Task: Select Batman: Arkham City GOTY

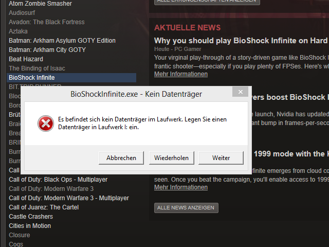Action: point(47,50)
